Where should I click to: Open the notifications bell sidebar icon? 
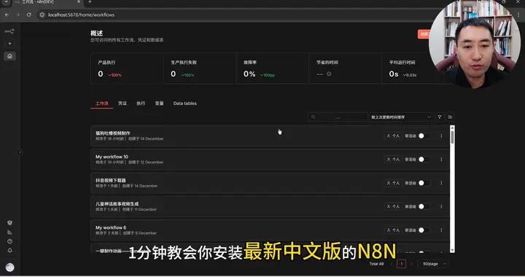tap(9, 250)
